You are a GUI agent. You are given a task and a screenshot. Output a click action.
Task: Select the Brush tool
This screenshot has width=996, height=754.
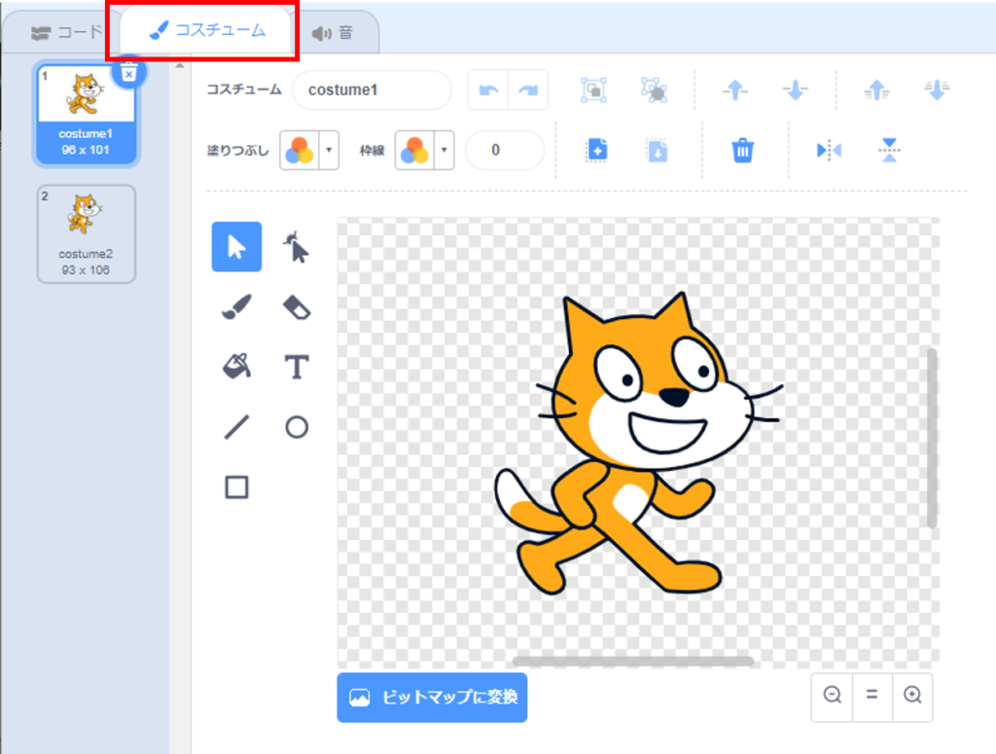236,306
